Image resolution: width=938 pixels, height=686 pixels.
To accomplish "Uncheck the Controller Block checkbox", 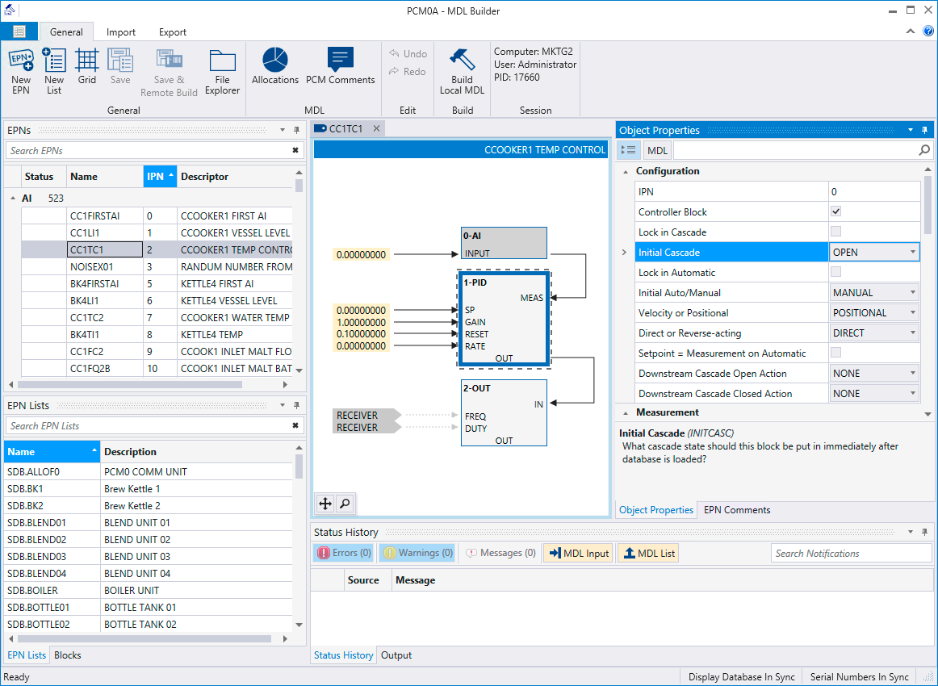I will tap(835, 211).
